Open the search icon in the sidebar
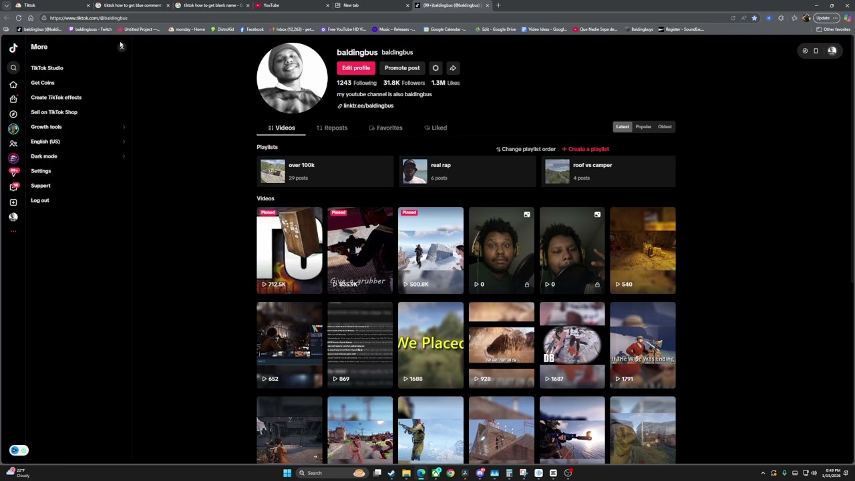Viewport: 855px width, 481px height. pos(13,67)
